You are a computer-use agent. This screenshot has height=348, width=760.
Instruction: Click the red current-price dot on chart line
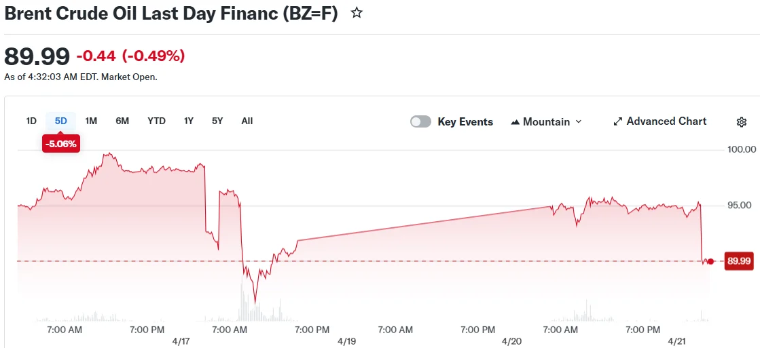[x=710, y=261]
